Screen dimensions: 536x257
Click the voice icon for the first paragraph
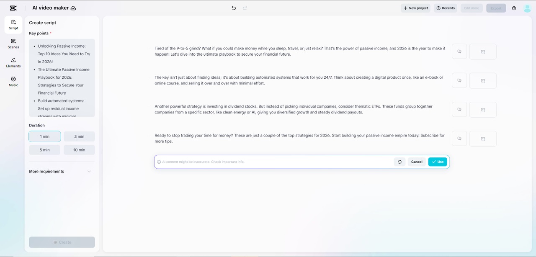pyautogui.click(x=459, y=51)
